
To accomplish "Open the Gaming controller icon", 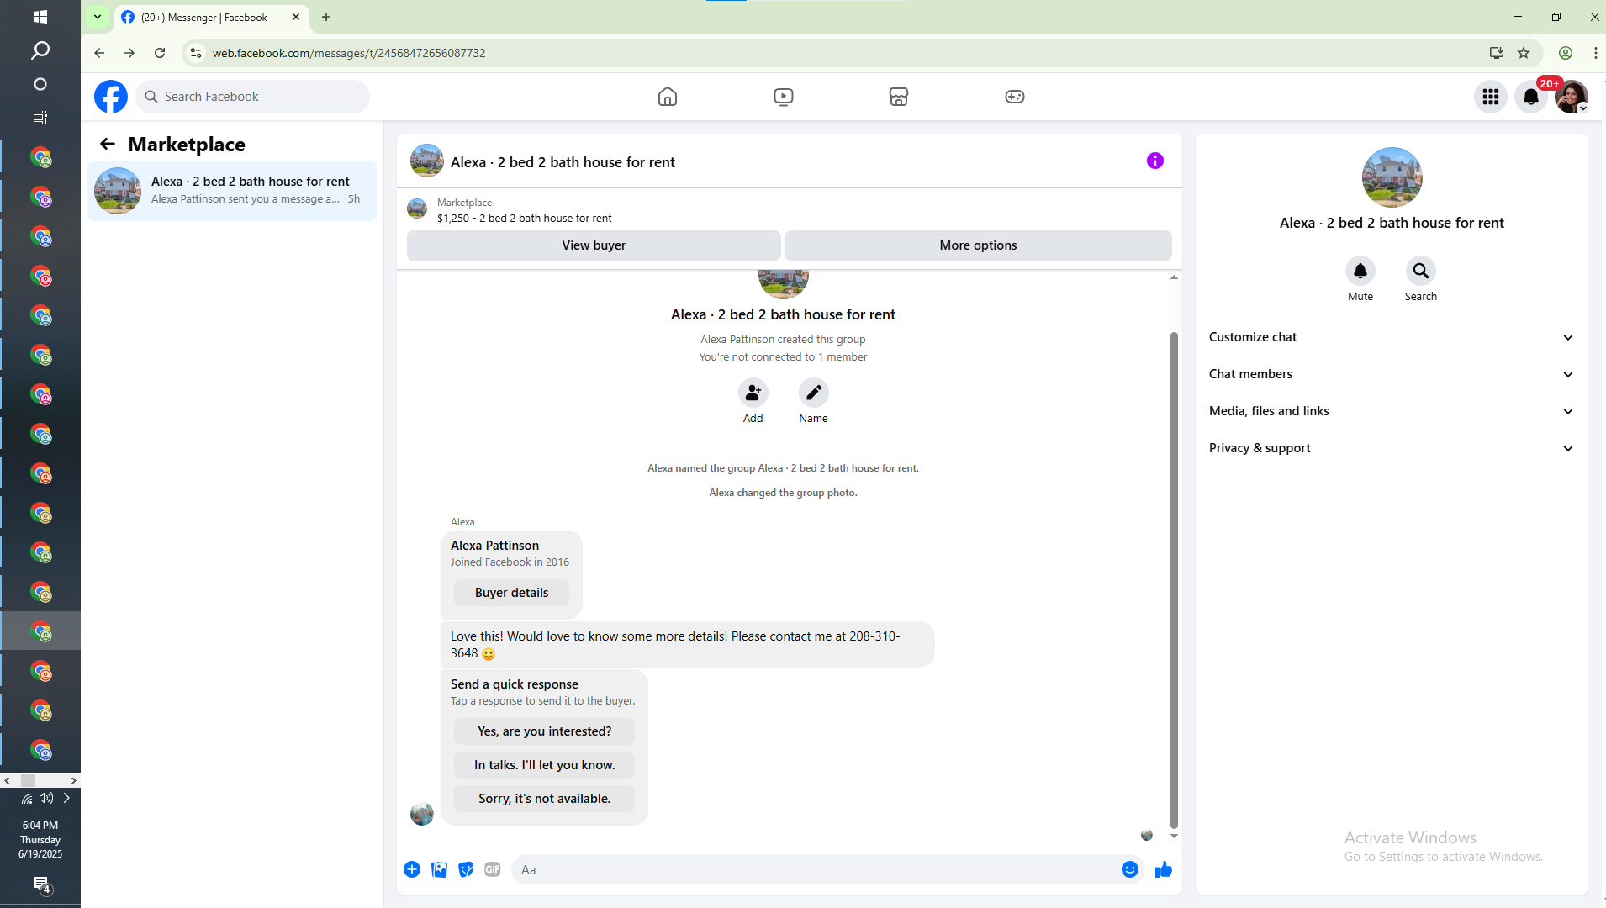I will tap(1015, 97).
